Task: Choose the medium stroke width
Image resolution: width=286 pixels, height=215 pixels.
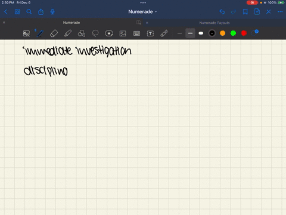Action: tap(190, 33)
